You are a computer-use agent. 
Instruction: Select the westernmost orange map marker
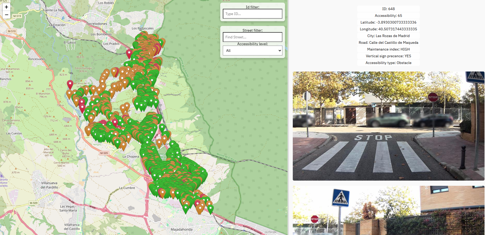pyautogui.click(x=69, y=94)
